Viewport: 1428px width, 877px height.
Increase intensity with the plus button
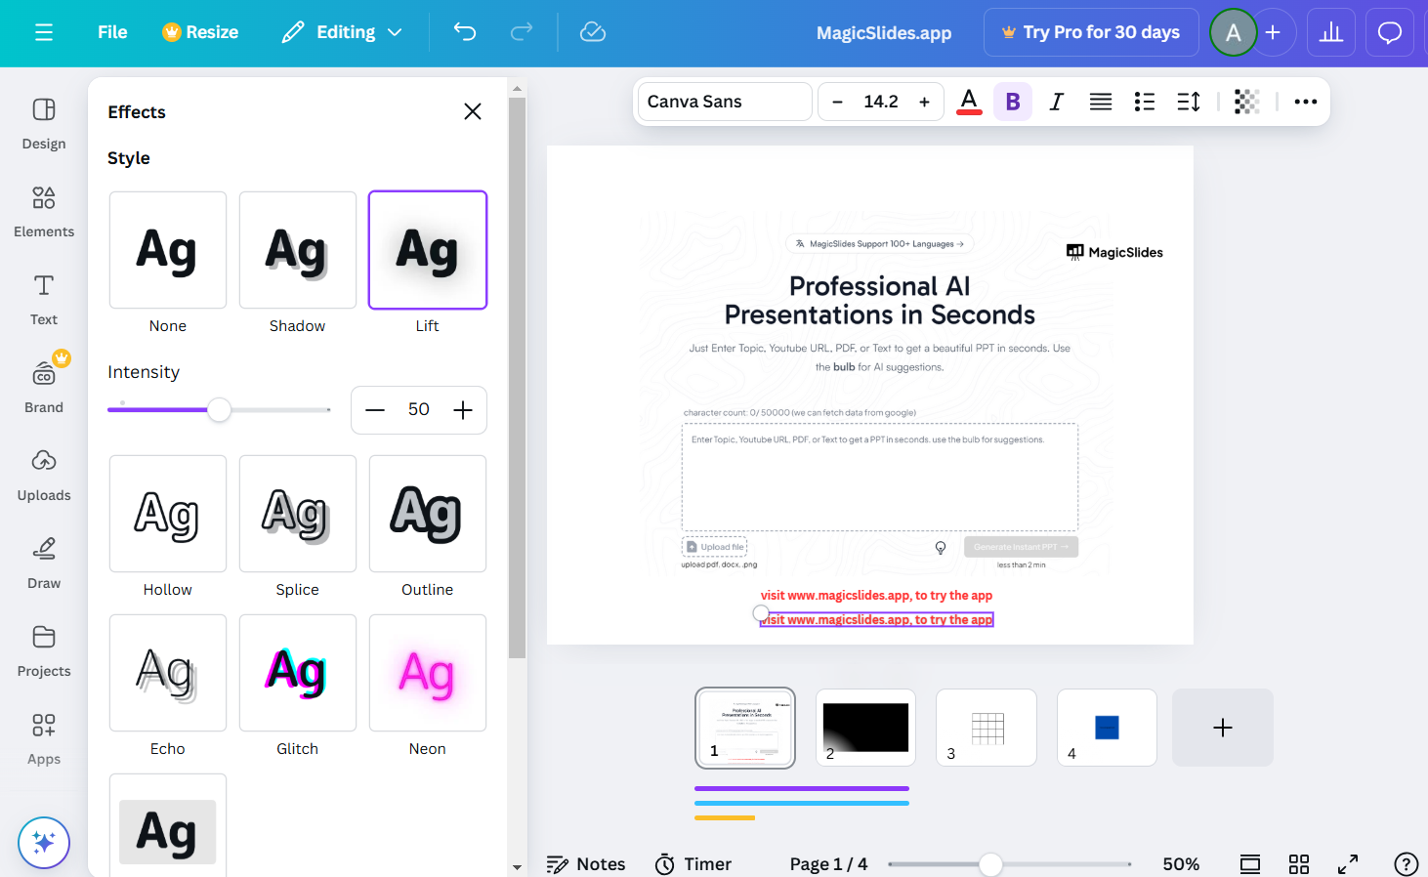coord(463,410)
